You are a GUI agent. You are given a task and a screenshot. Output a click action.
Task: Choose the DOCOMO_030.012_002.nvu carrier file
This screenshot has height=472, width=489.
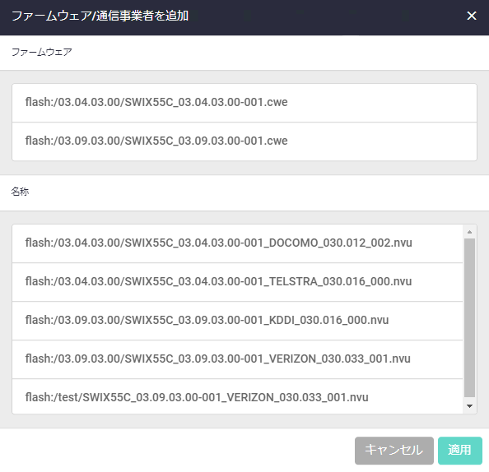237,243
